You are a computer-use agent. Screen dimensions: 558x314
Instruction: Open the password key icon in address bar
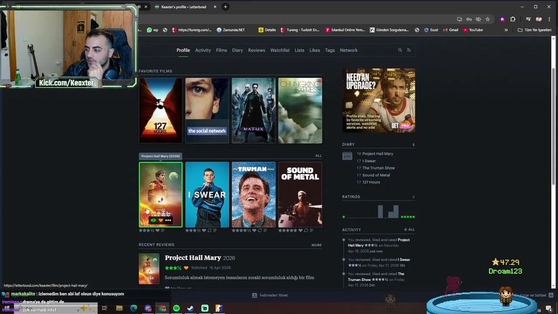click(469, 19)
